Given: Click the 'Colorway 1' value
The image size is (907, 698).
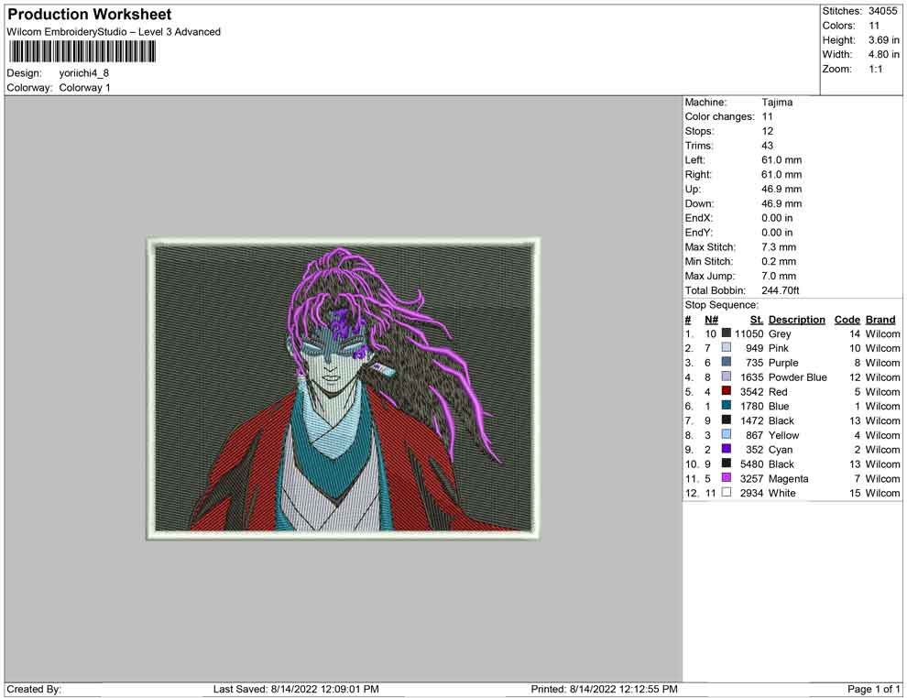Looking at the screenshot, I should coord(84,88).
